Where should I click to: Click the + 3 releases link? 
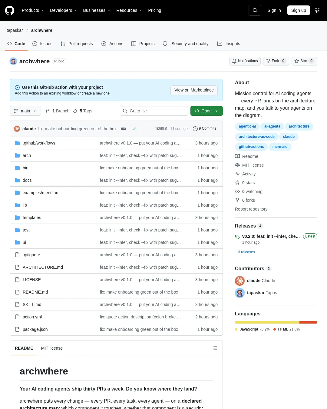245,252
